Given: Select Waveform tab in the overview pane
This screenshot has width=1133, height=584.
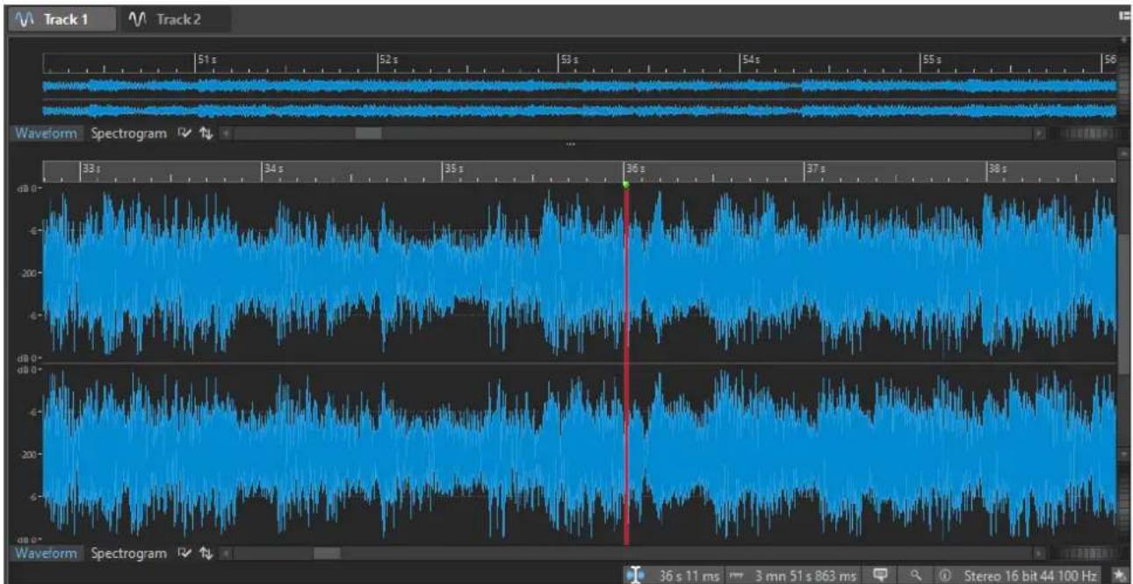Looking at the screenshot, I should point(47,133).
